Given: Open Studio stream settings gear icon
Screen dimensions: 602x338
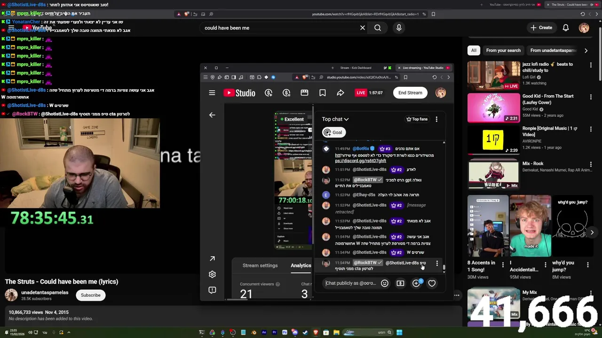Looking at the screenshot, I should tap(212, 274).
